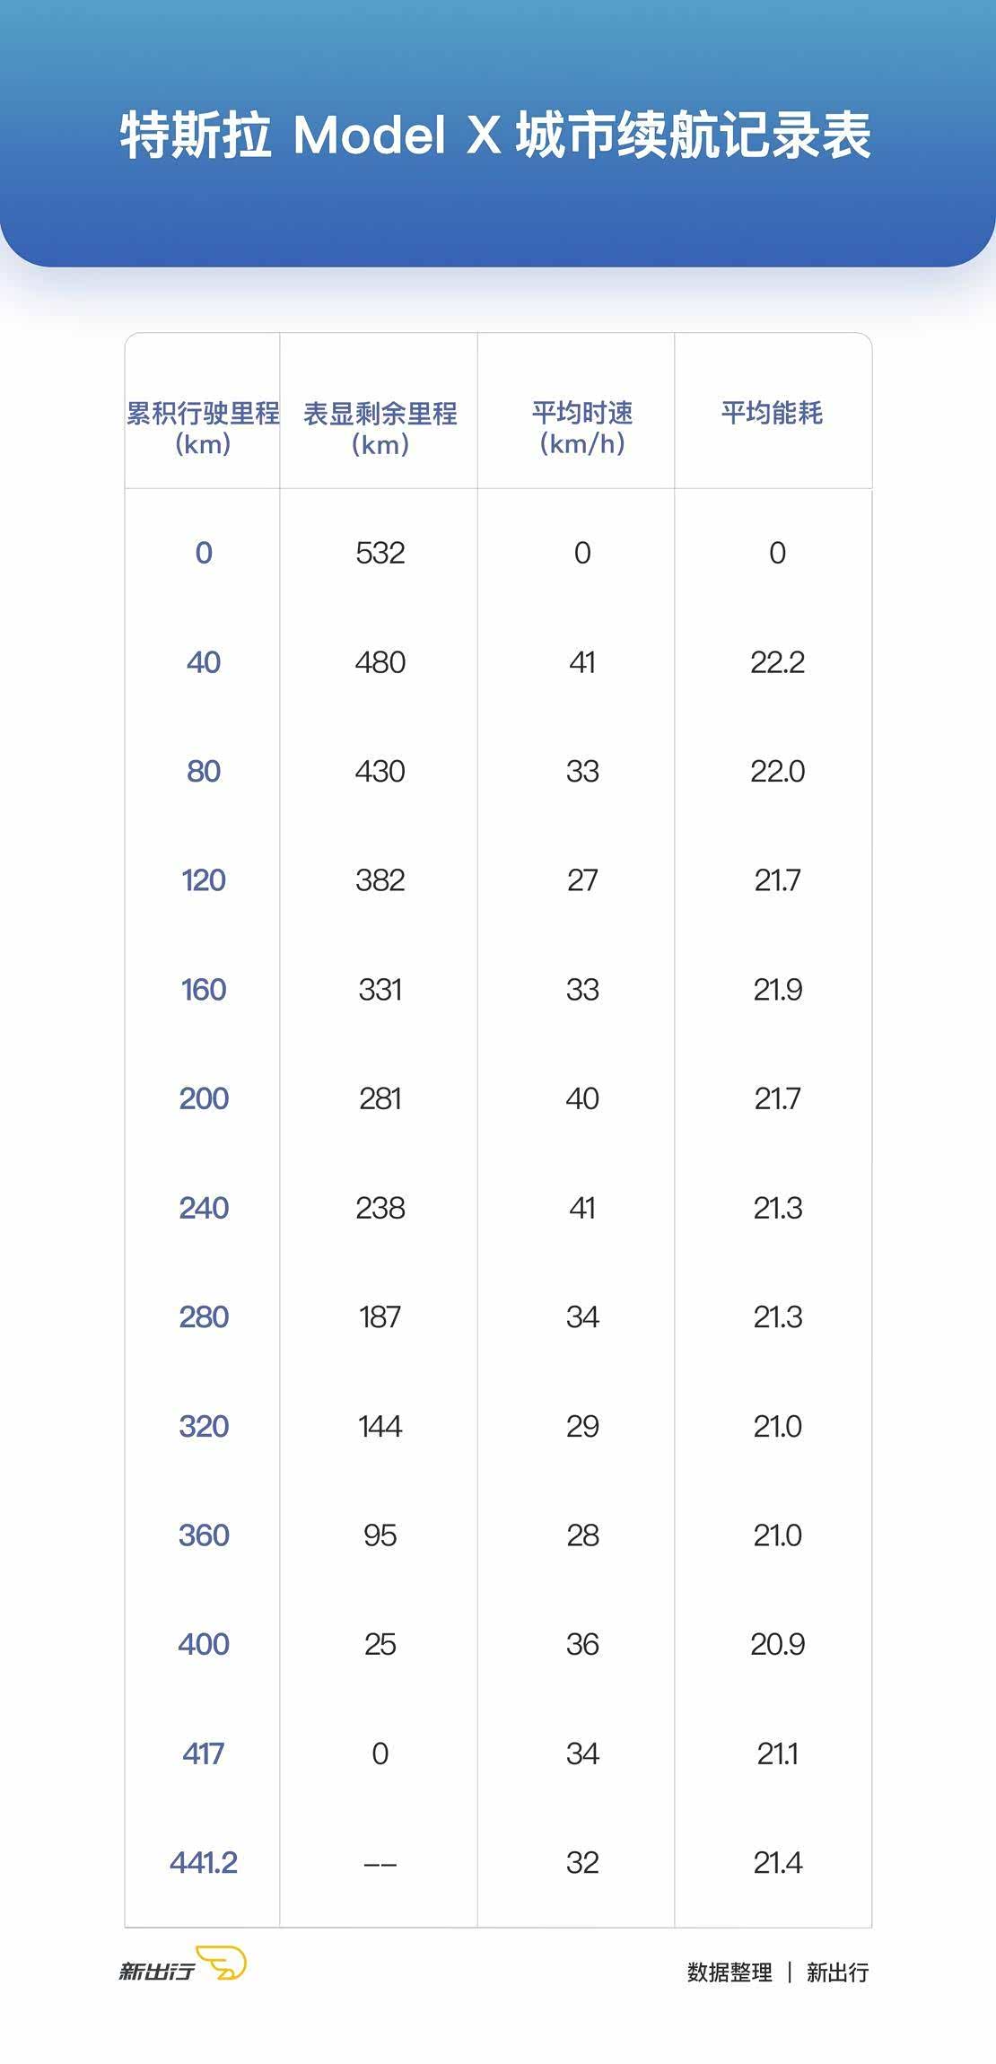Viewport: 996px width, 2064px height.
Task: Click the 417 mileage cell
Action: click(x=204, y=1754)
